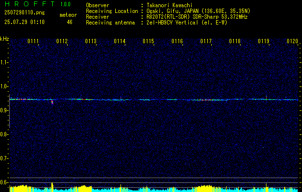
Task: Click the 1.1 kHz axis label
Action: (4, 62)
